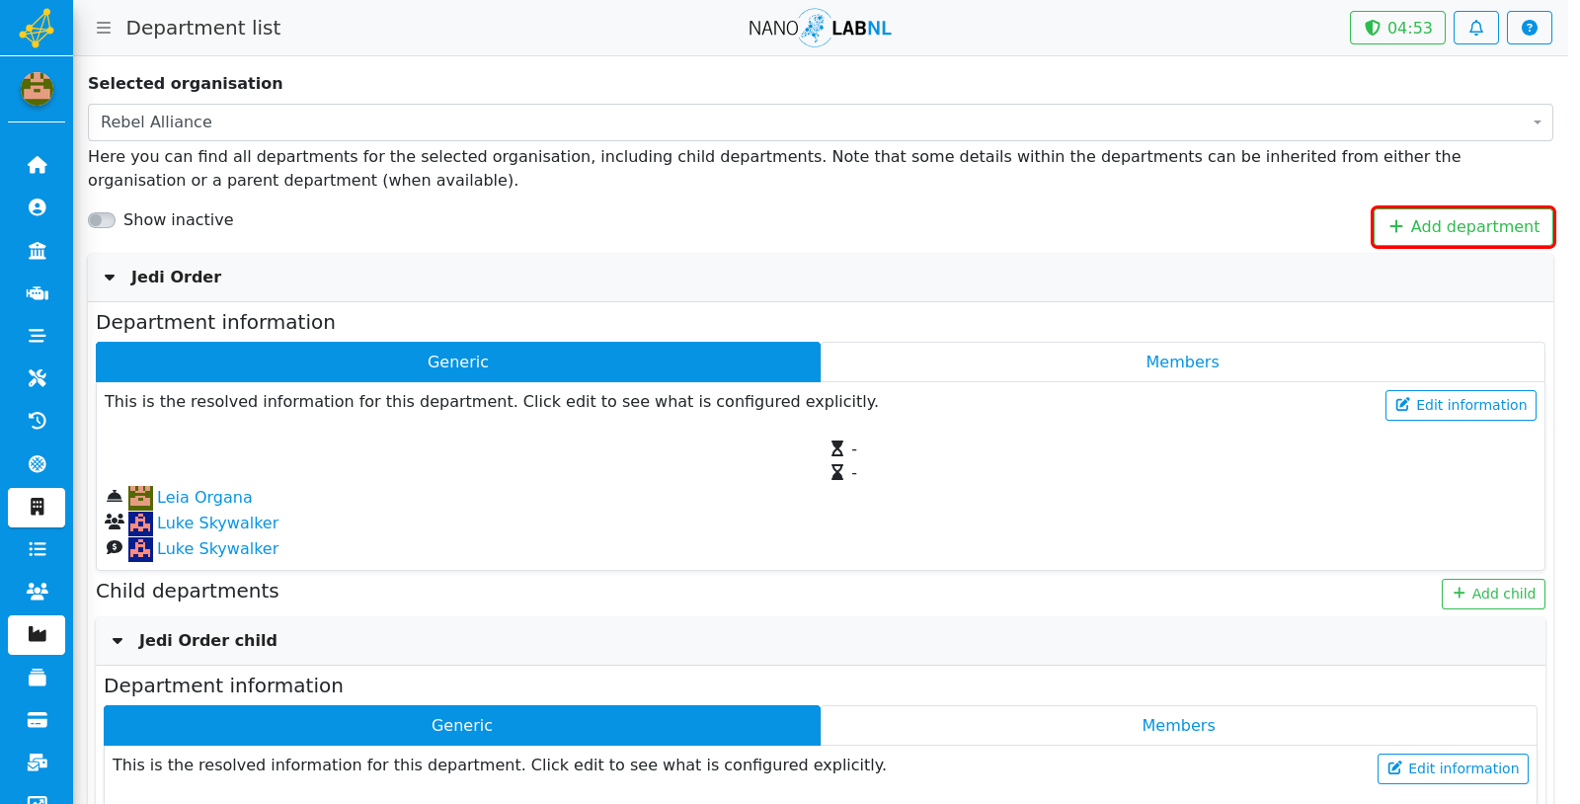The image size is (1580, 804).
Task: Click the Add department button
Action: pos(1463,227)
